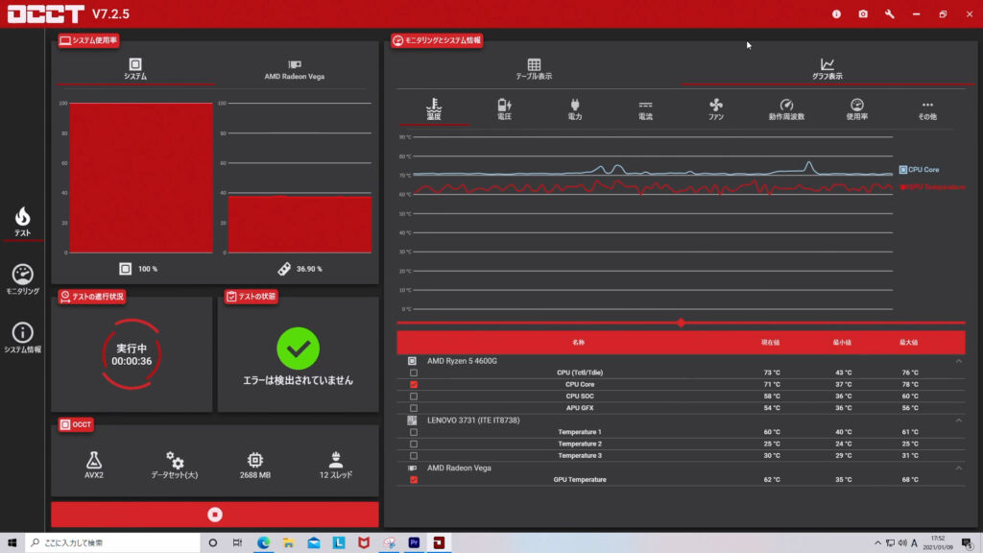Click the GPU Temperature row label
983x553 pixels.
pyautogui.click(x=579, y=480)
